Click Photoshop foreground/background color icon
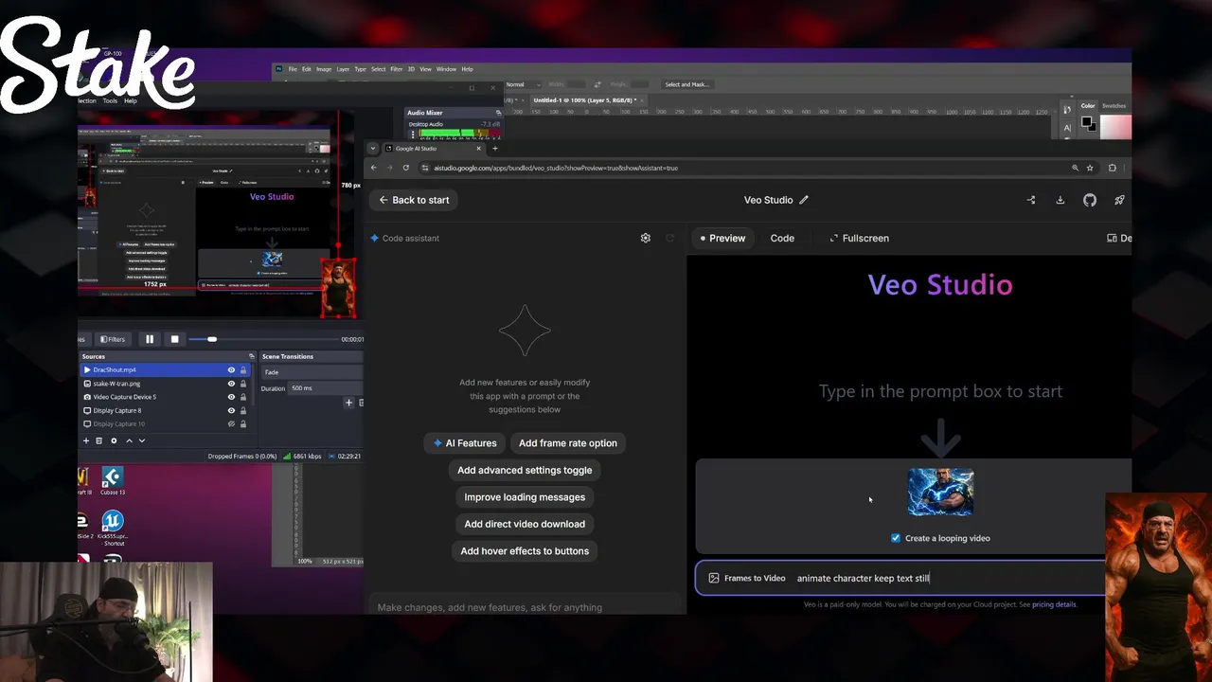The width and height of the screenshot is (1212, 682). 1088,124
